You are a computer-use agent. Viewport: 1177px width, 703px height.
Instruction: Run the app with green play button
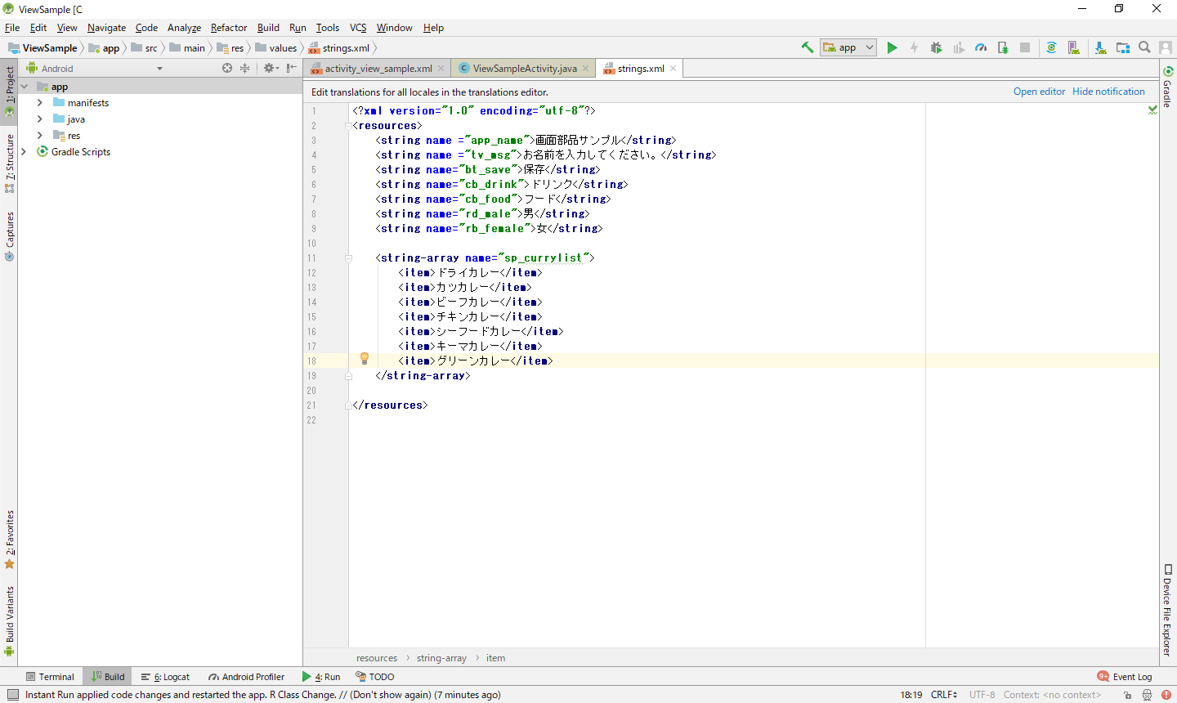(x=893, y=47)
